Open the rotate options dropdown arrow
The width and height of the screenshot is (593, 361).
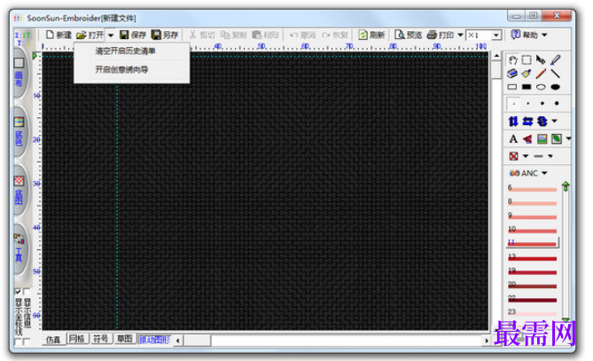click(554, 122)
